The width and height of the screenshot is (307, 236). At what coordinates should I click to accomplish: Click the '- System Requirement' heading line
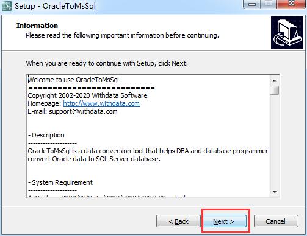(x=60, y=182)
